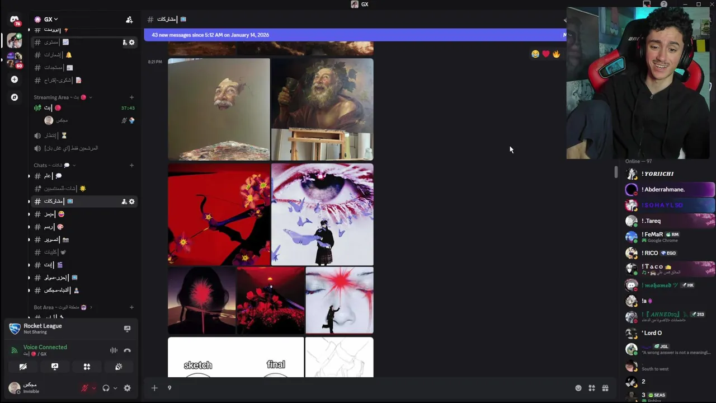Image resolution: width=716 pixels, height=403 pixels.
Task: Open the gift icon in message bar
Action: pyautogui.click(x=605, y=388)
